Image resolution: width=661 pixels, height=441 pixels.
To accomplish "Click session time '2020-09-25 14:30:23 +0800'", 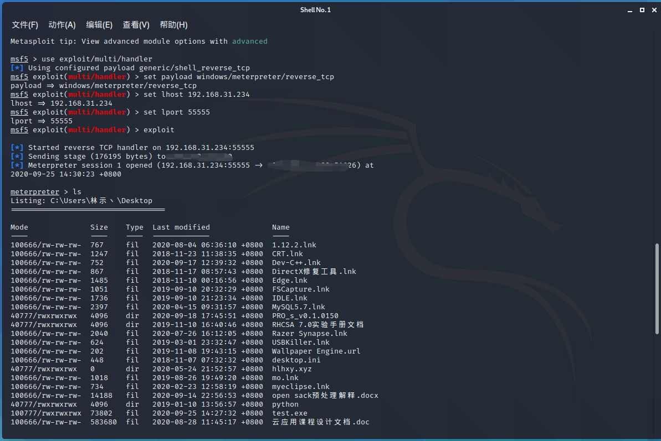I will pos(66,174).
